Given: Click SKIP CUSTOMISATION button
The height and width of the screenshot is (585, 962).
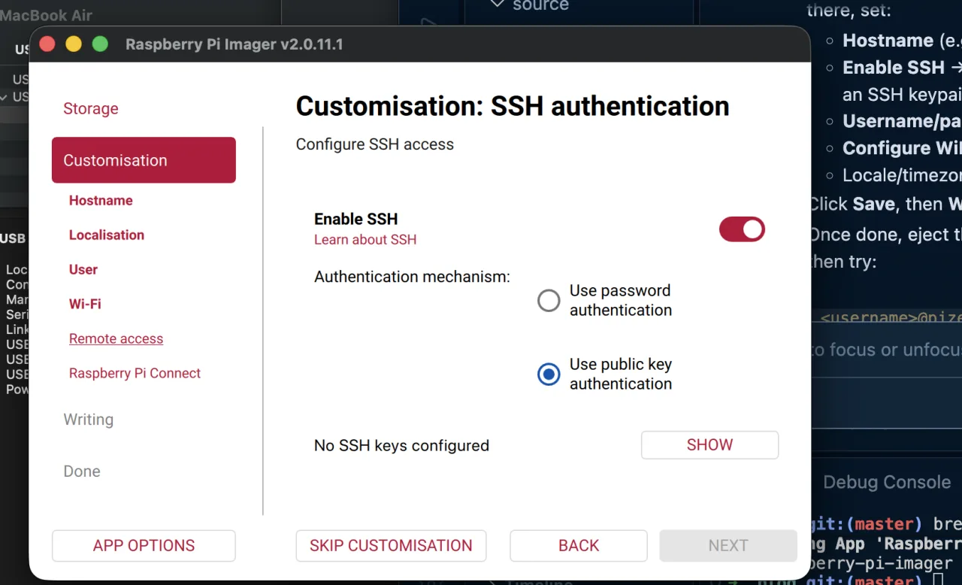Looking at the screenshot, I should point(391,546).
